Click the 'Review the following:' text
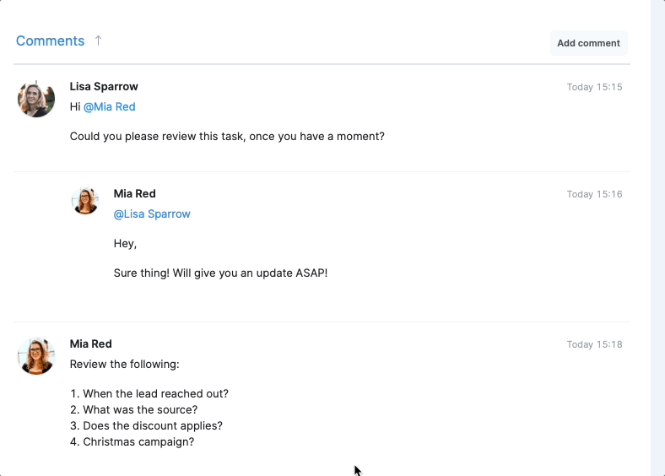This screenshot has height=476, width=665. [x=125, y=365]
